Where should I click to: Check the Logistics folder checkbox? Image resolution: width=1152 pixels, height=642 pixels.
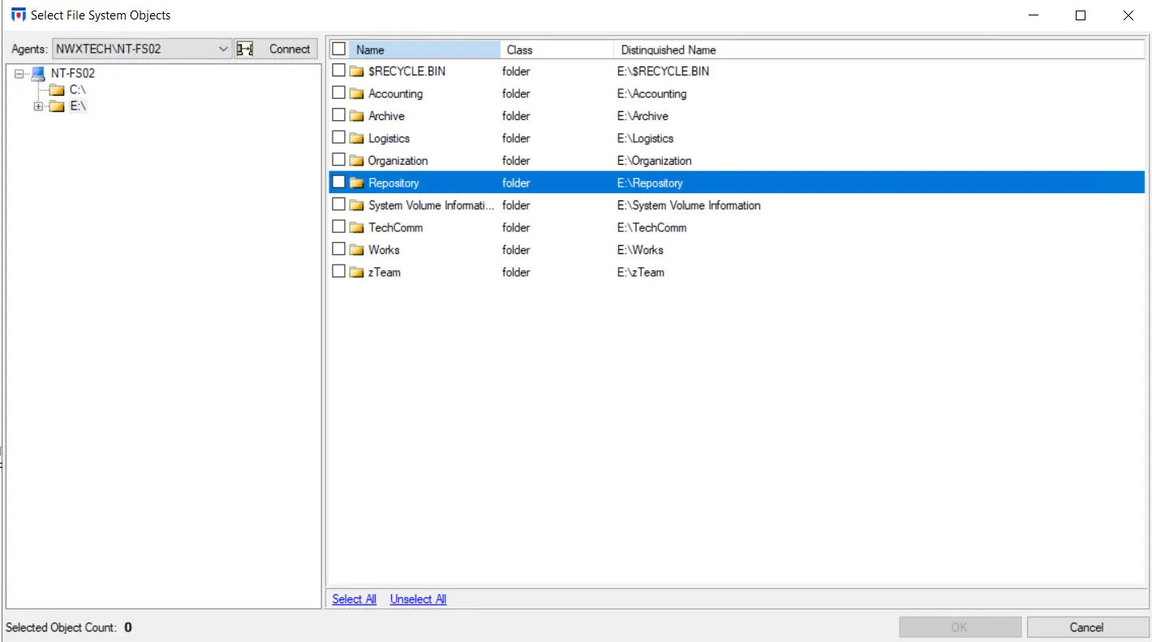[x=339, y=138]
